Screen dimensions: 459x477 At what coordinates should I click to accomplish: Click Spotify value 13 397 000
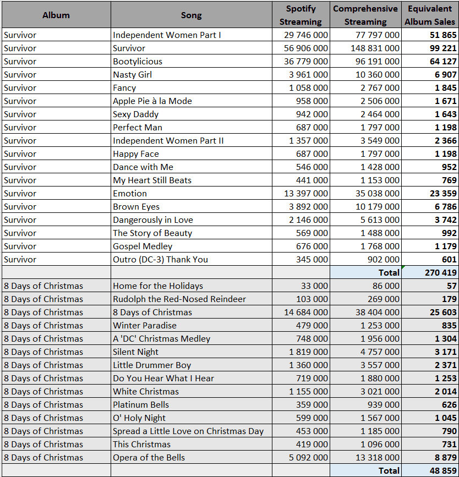(x=300, y=193)
